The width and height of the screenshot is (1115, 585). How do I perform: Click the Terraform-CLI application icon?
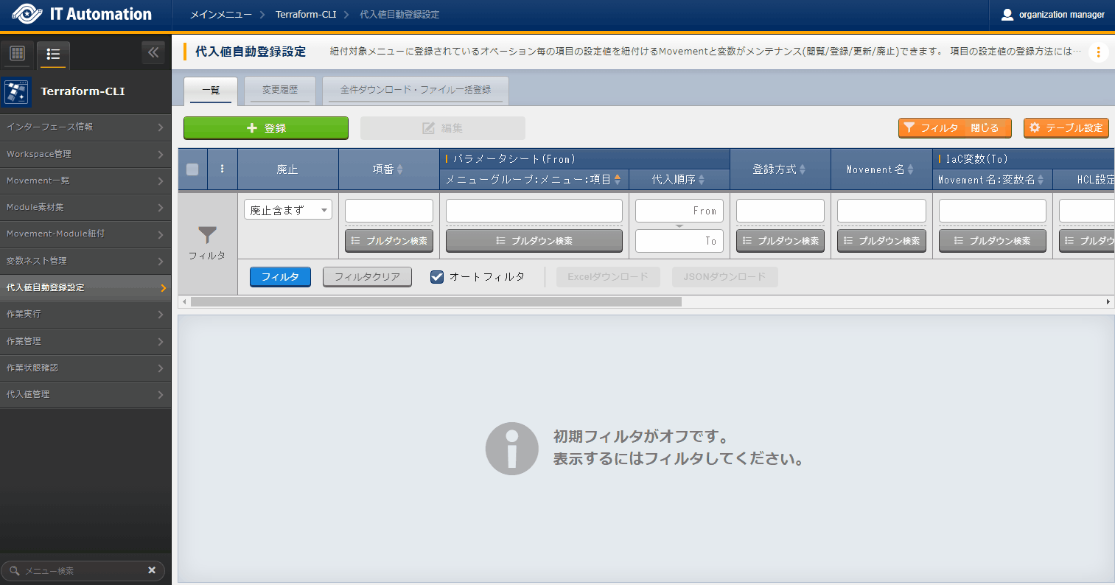point(17,91)
